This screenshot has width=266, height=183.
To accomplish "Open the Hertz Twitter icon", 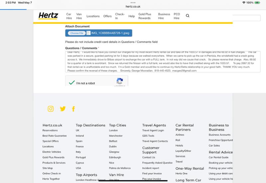I will [x=63, y=109].
